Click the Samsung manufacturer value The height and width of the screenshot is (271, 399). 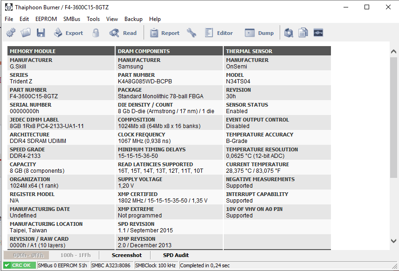click(131, 67)
